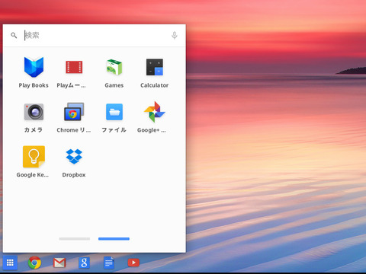Launch YouTube from the shelf

click(x=133, y=263)
